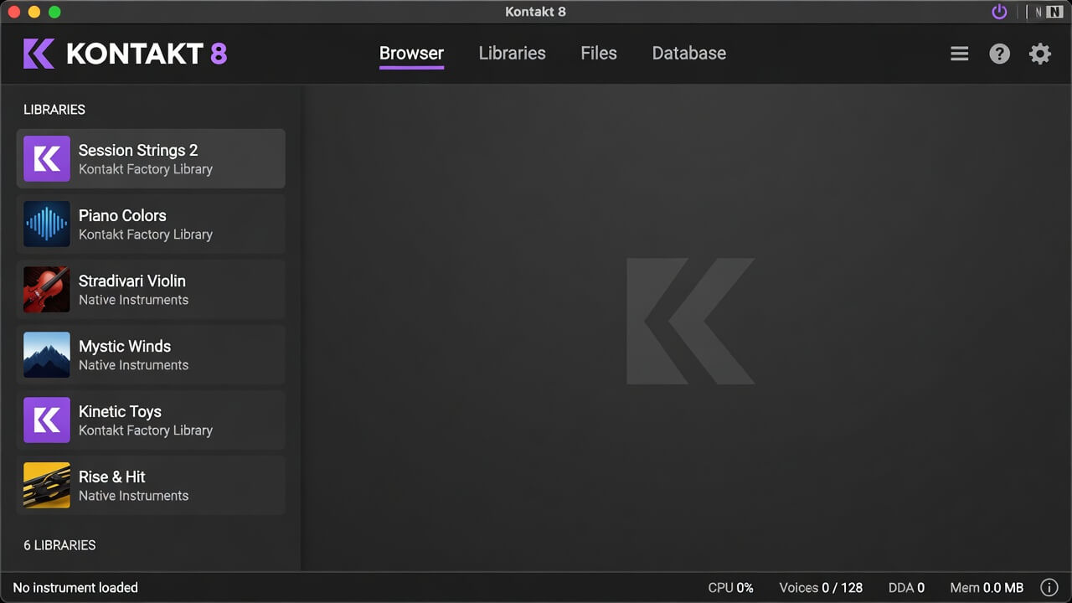Screen dimensions: 1072x603
Task: Click the small N badge left of NI logo
Action: (x=1038, y=12)
